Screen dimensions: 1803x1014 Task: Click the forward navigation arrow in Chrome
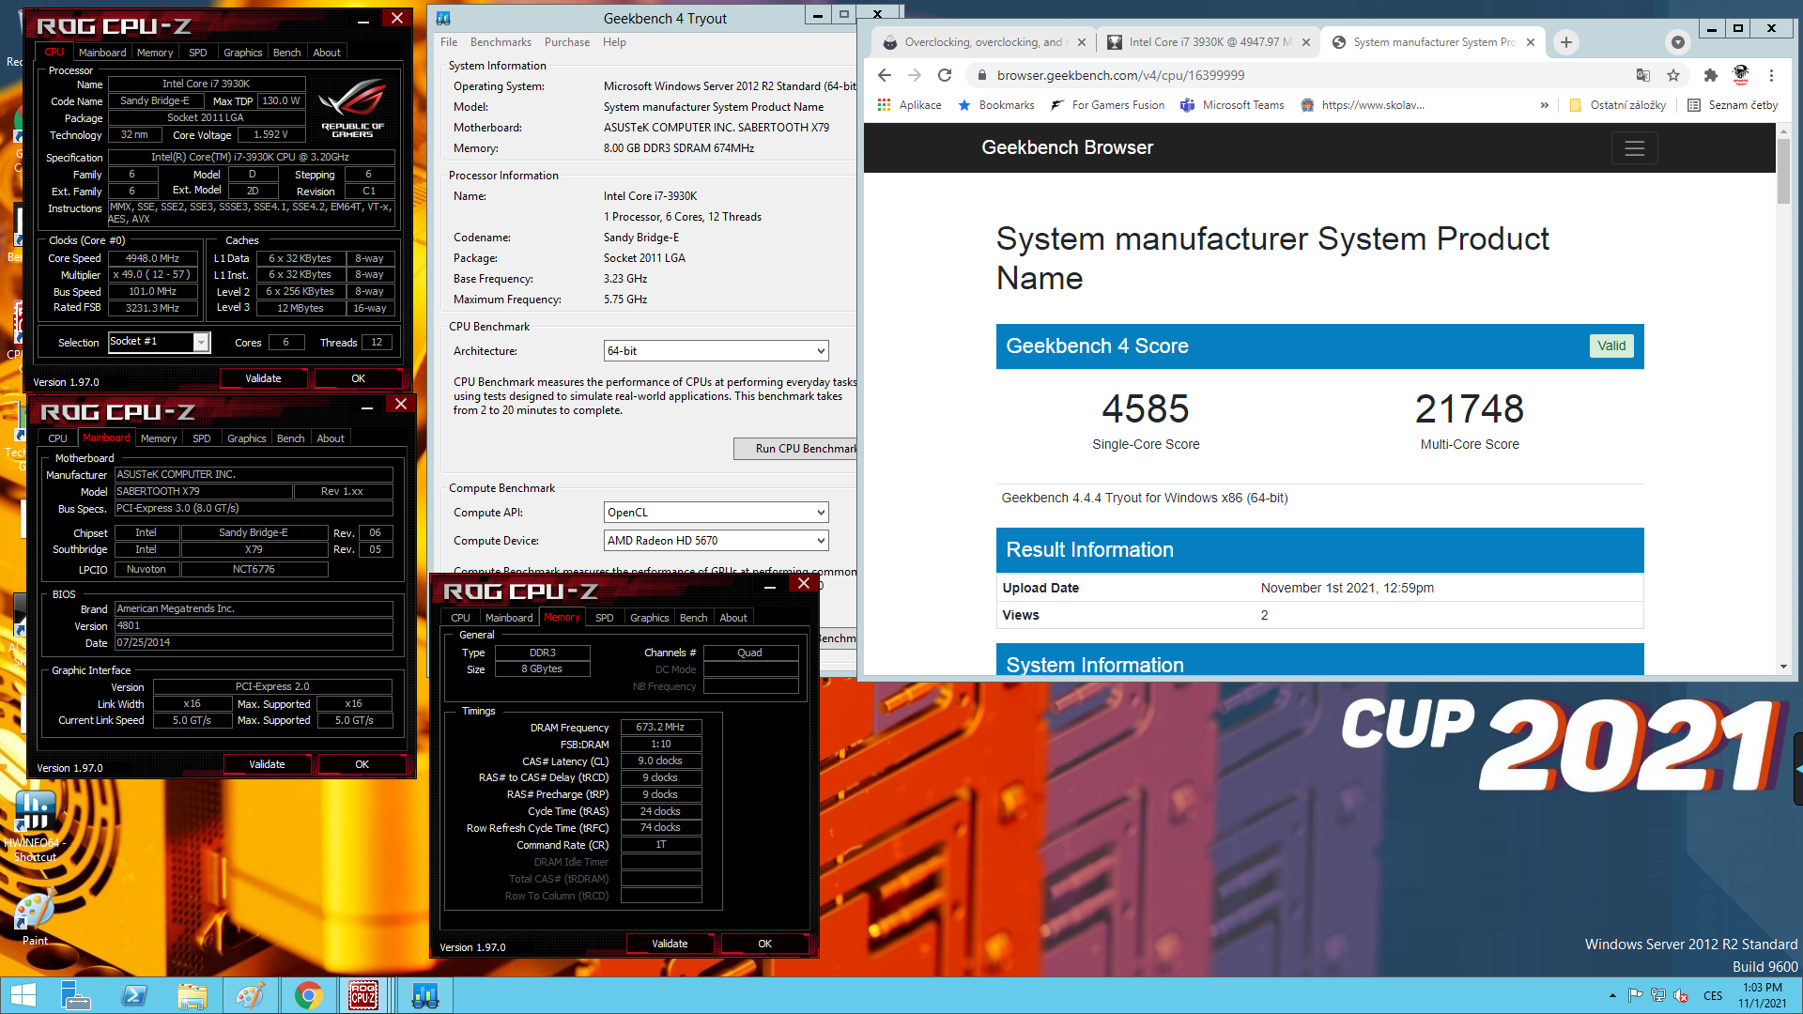click(x=915, y=75)
